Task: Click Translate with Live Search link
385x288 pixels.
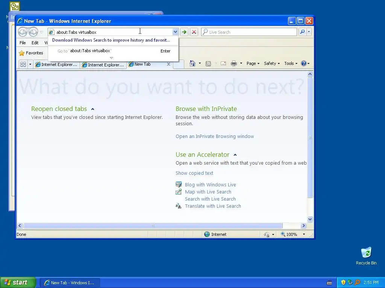Action: coord(213,206)
